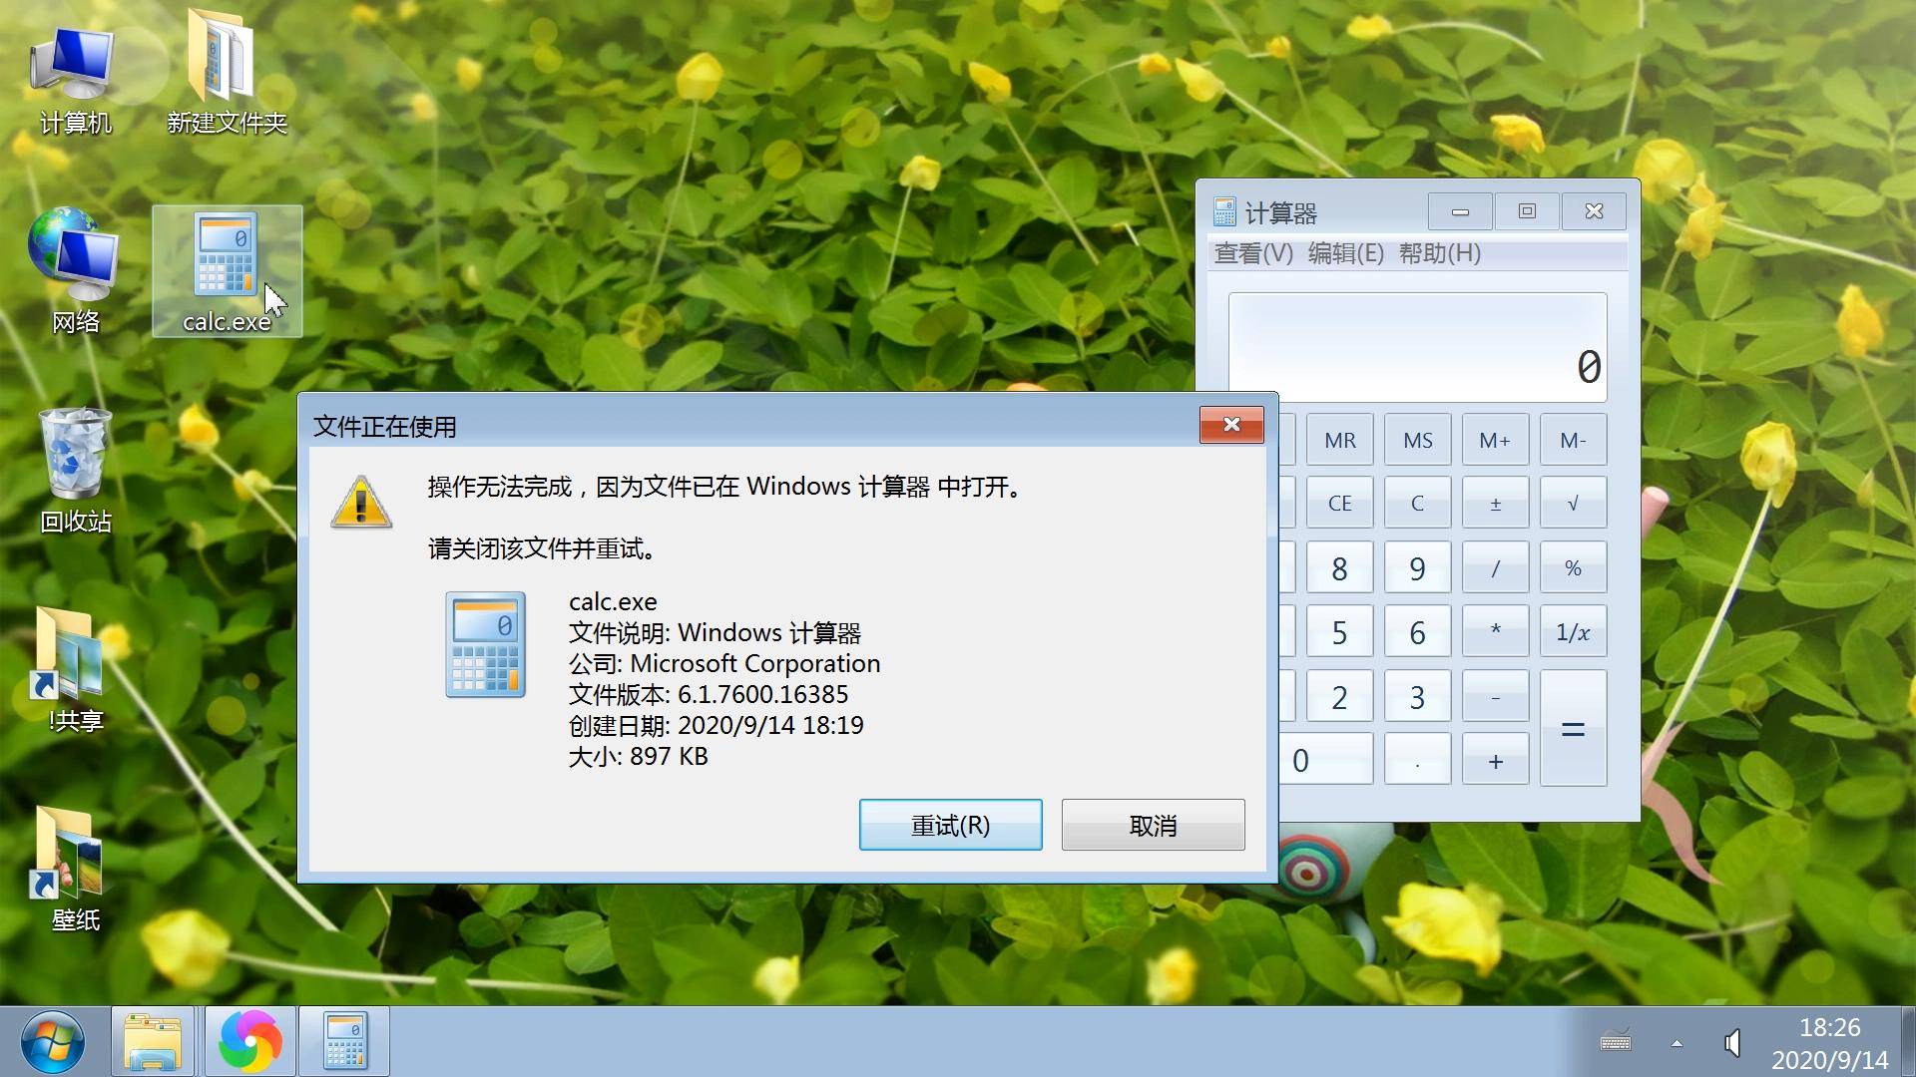Click the 取消 cancel button
The image size is (1916, 1077).
click(1153, 825)
